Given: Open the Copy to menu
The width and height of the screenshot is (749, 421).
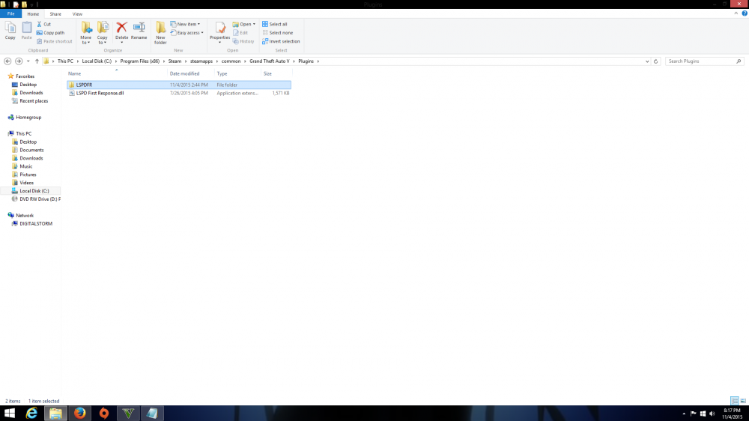Looking at the screenshot, I should click(x=103, y=33).
